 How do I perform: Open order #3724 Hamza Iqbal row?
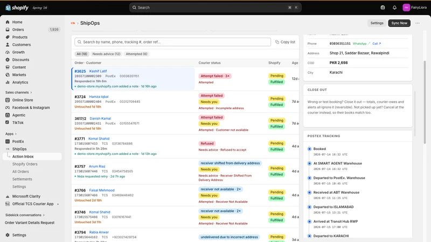point(185,102)
